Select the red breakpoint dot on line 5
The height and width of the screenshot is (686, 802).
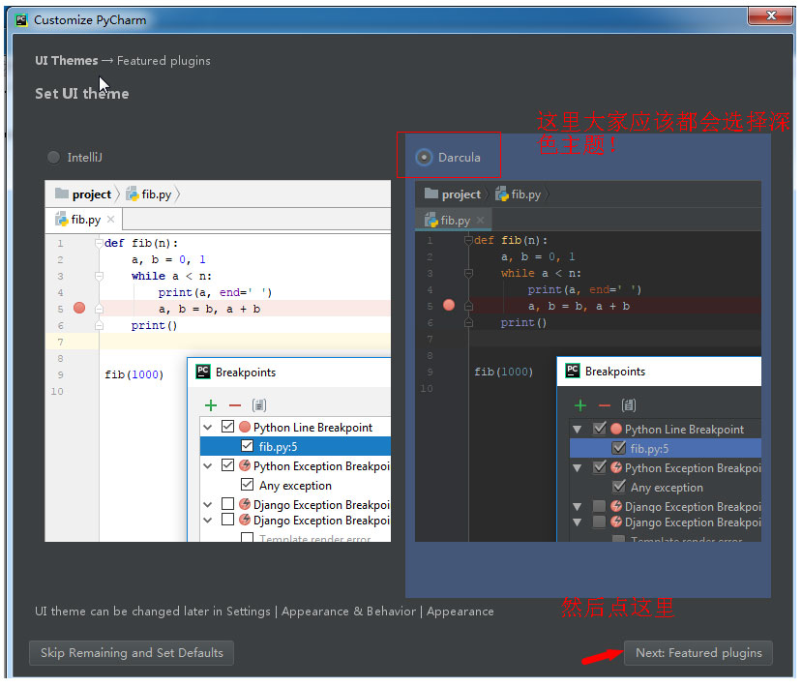(77, 307)
